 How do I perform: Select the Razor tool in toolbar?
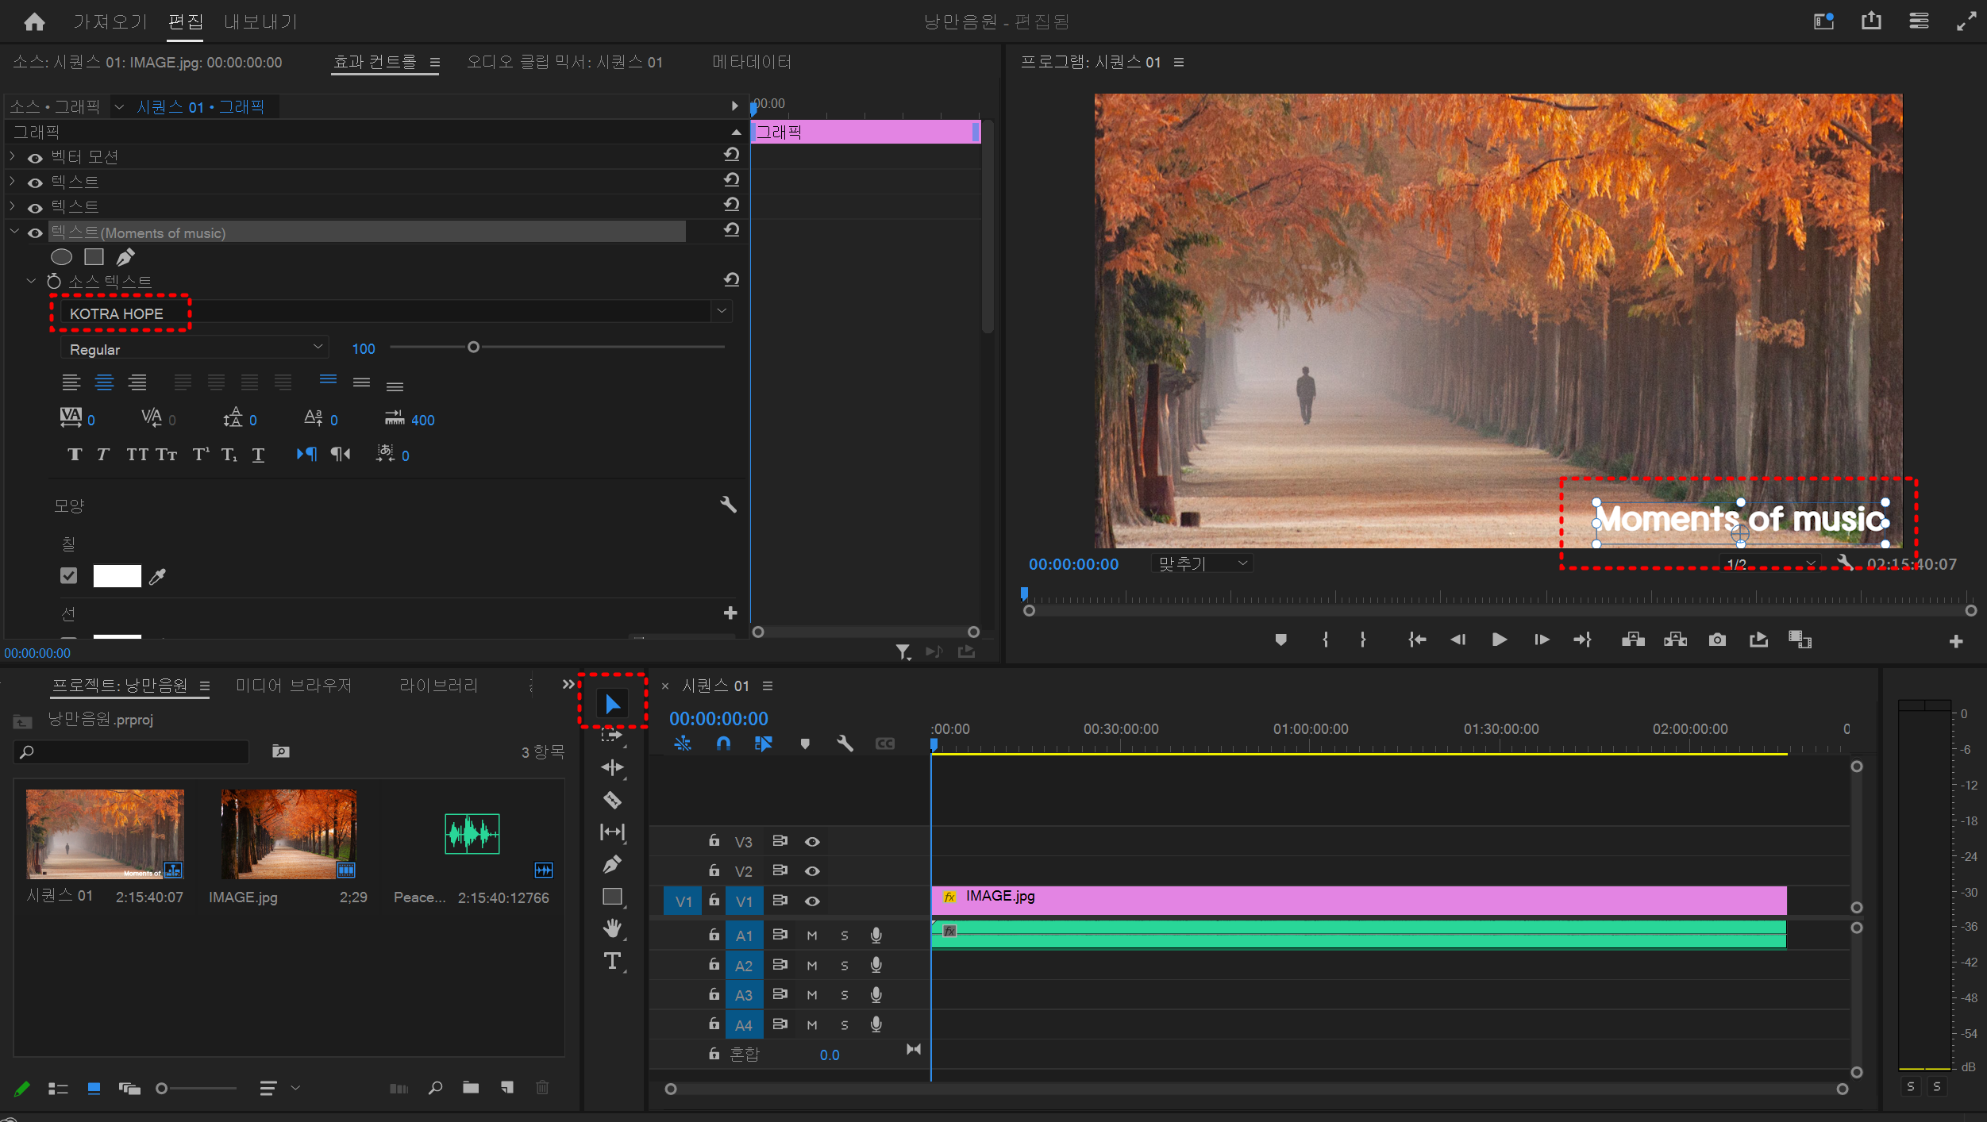[612, 800]
